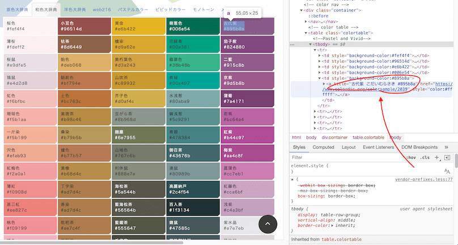Open the highlighted #895b8a color swatch
The image size is (458, 245).
tap(247, 26)
